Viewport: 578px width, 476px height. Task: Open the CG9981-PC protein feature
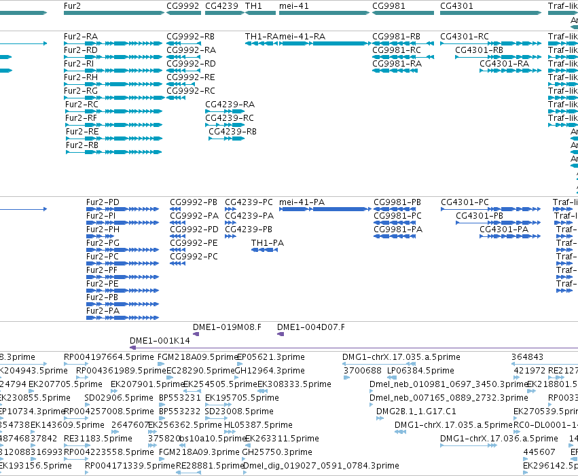395,223
